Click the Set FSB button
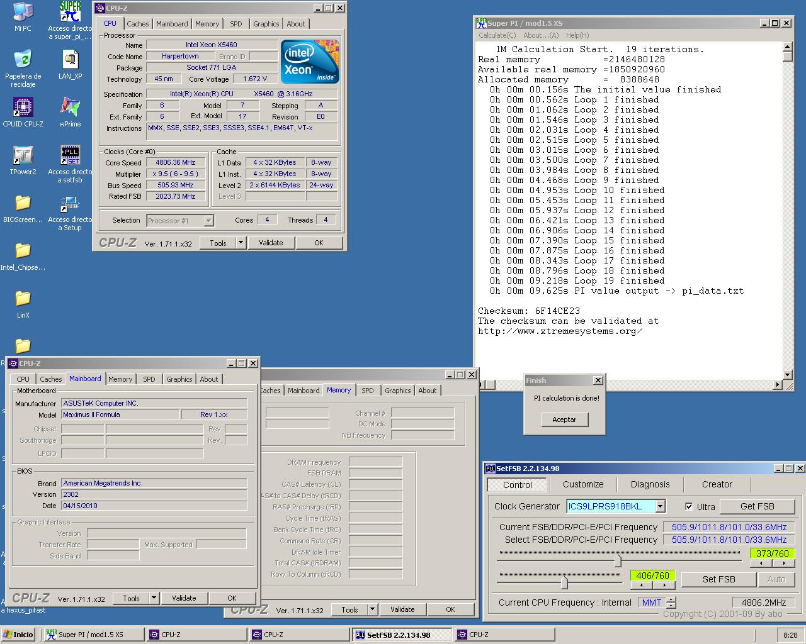The image size is (806, 644). coord(719,579)
